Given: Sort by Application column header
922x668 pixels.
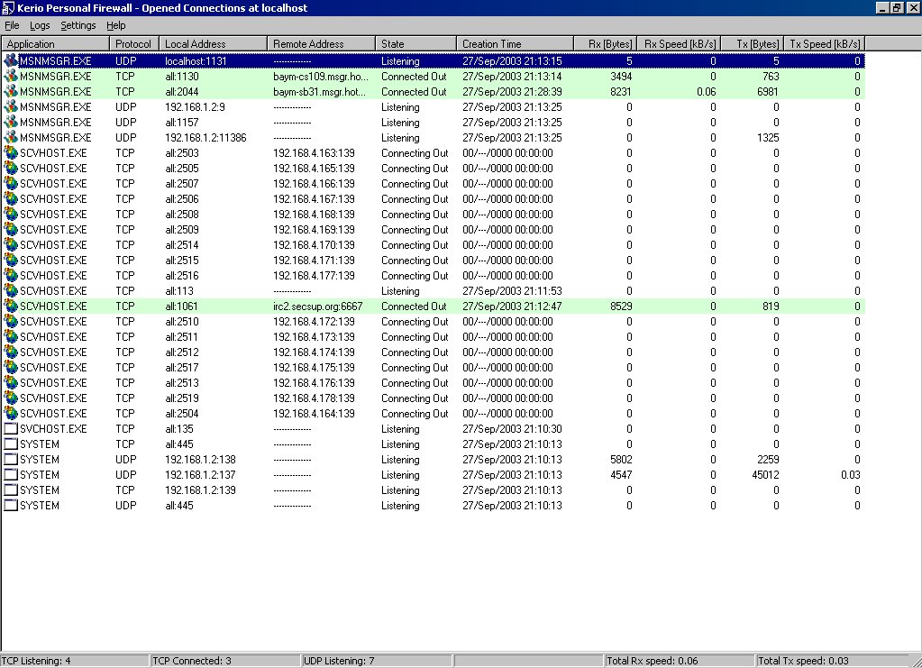Looking at the screenshot, I should click(x=56, y=43).
